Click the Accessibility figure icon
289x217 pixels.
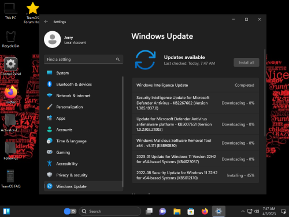point(50,163)
